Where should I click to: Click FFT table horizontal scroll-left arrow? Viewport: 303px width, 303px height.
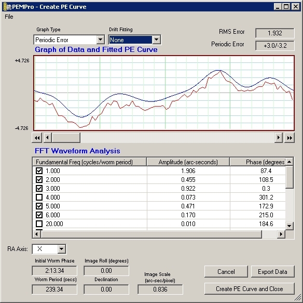(36, 234)
